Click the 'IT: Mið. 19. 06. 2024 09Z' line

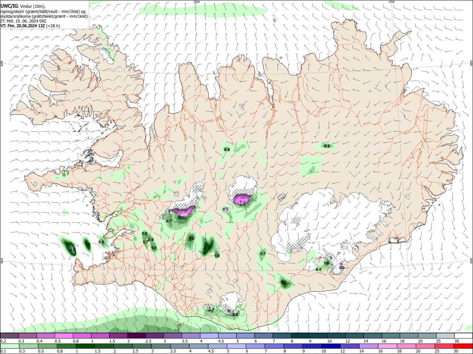coord(23,21)
